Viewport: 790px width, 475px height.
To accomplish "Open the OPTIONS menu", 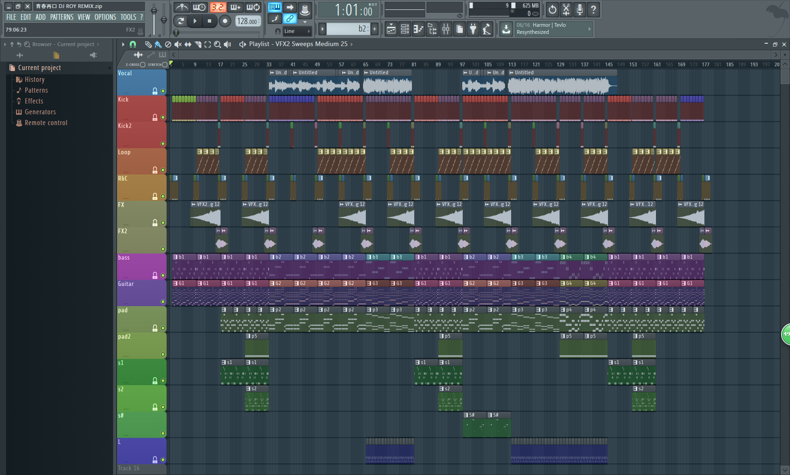I will click(105, 17).
